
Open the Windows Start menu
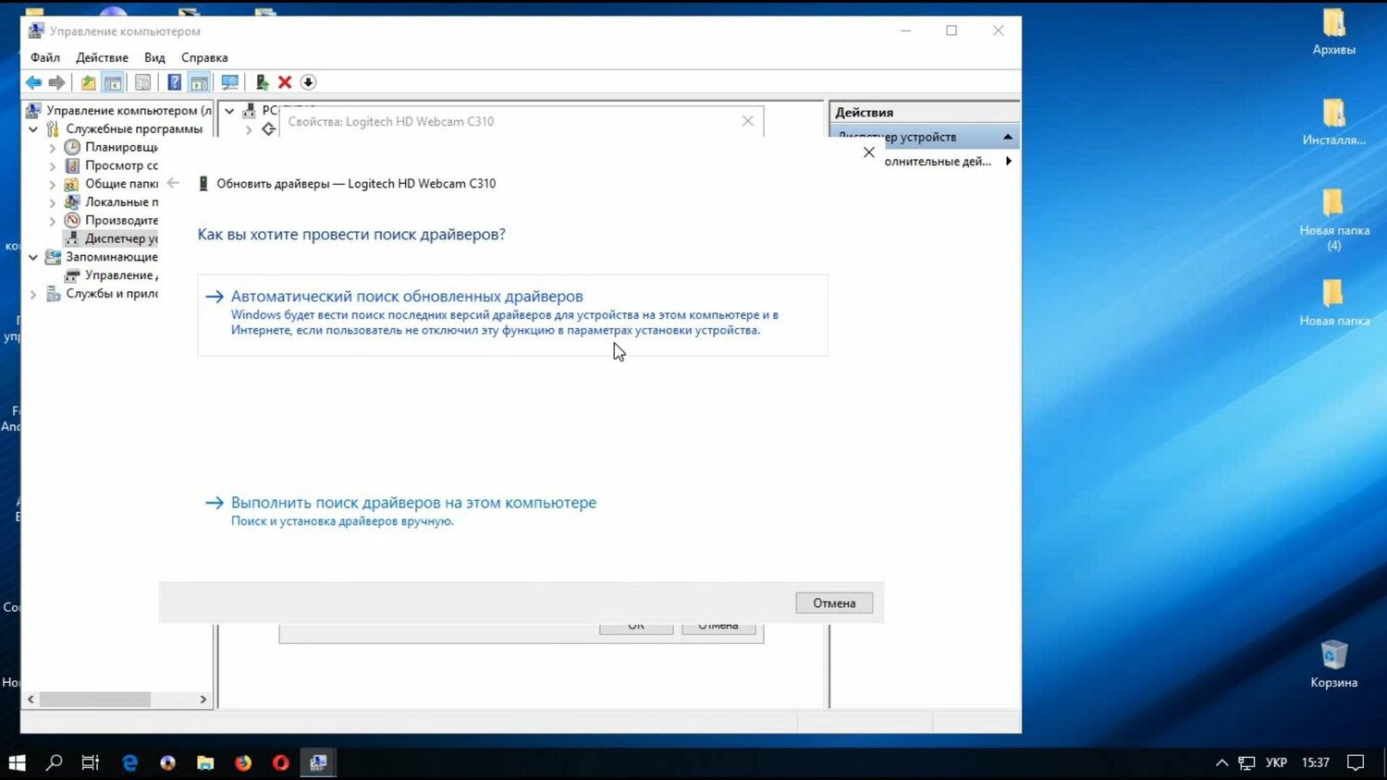coord(17,762)
